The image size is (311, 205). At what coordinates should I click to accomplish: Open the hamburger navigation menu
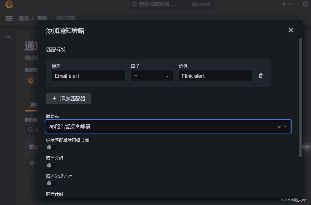click(x=9, y=18)
